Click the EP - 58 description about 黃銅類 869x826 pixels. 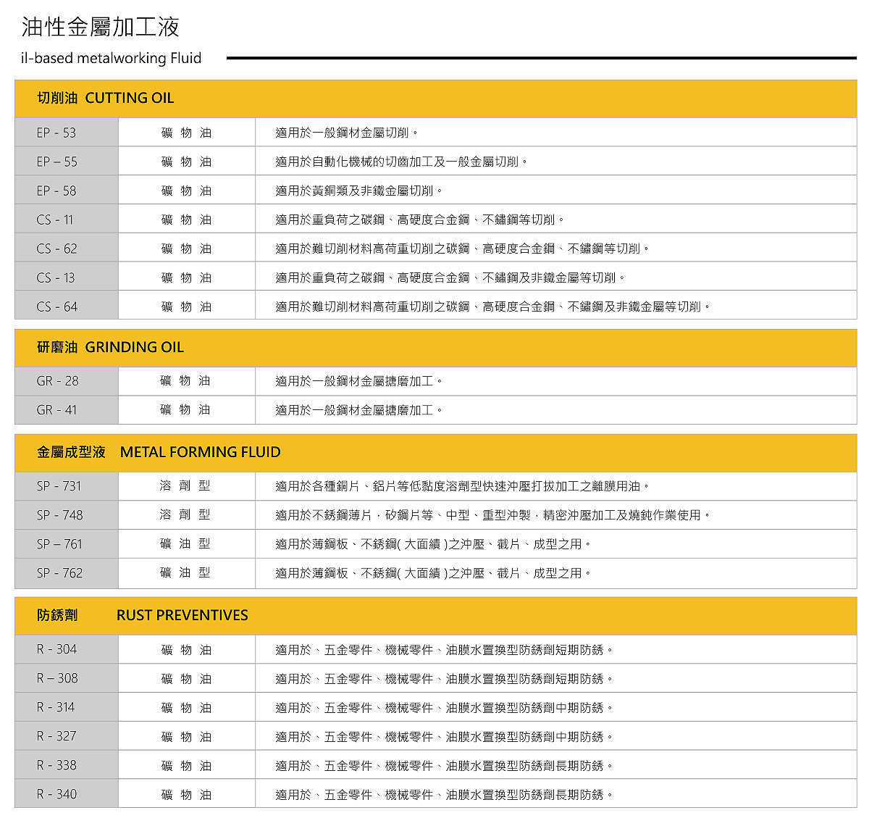[359, 191]
